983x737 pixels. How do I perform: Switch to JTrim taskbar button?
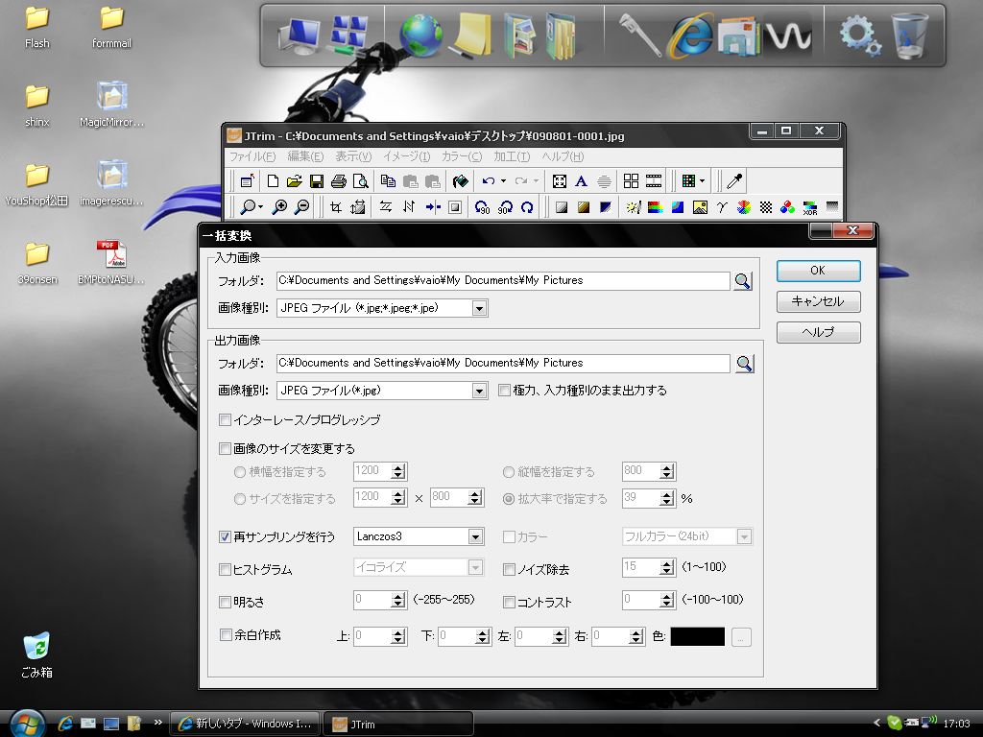coord(397,724)
